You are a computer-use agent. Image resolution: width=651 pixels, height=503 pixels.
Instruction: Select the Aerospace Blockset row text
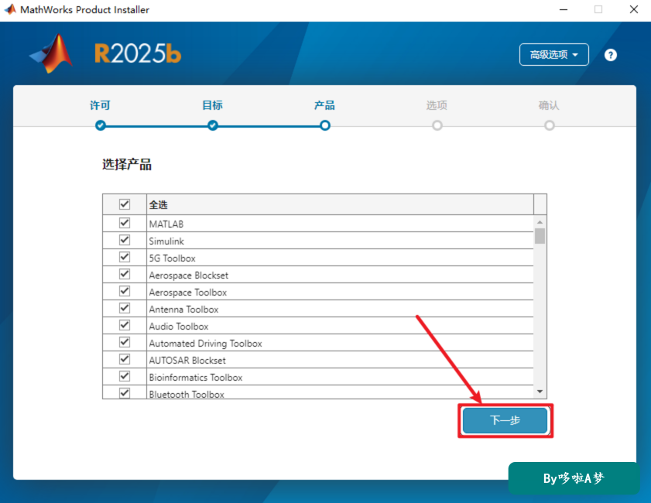click(189, 275)
